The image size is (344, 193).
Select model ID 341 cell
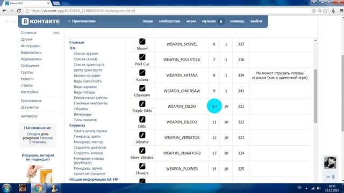241,91
